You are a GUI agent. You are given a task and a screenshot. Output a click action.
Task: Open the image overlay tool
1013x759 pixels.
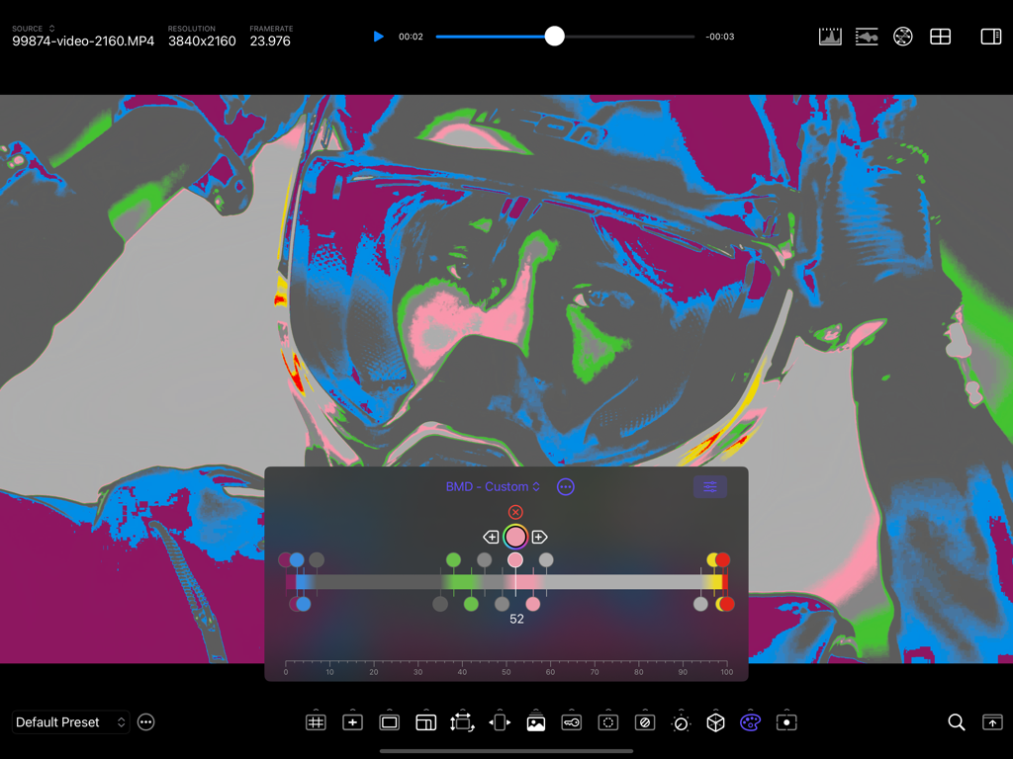click(535, 722)
